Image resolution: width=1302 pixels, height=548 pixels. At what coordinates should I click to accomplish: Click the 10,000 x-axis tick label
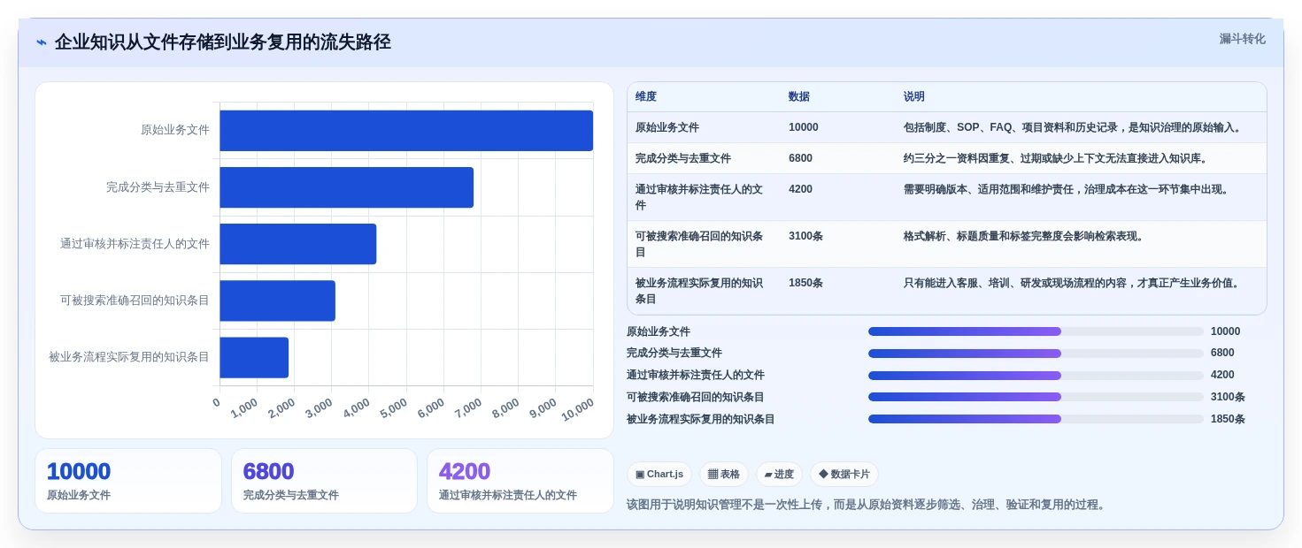578,409
